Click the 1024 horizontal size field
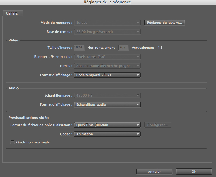 click(79, 48)
